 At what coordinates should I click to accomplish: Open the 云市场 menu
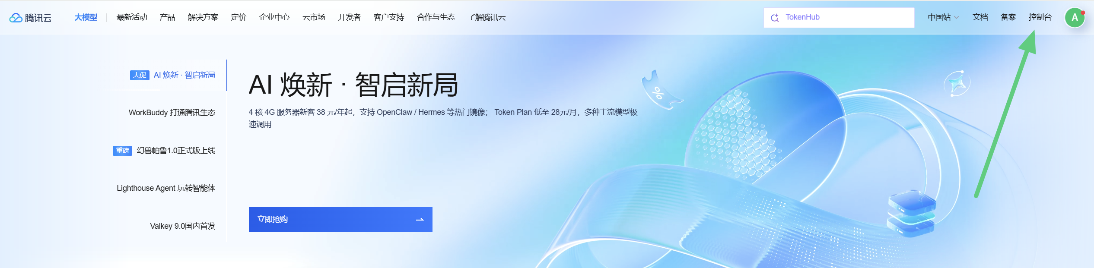(x=314, y=17)
